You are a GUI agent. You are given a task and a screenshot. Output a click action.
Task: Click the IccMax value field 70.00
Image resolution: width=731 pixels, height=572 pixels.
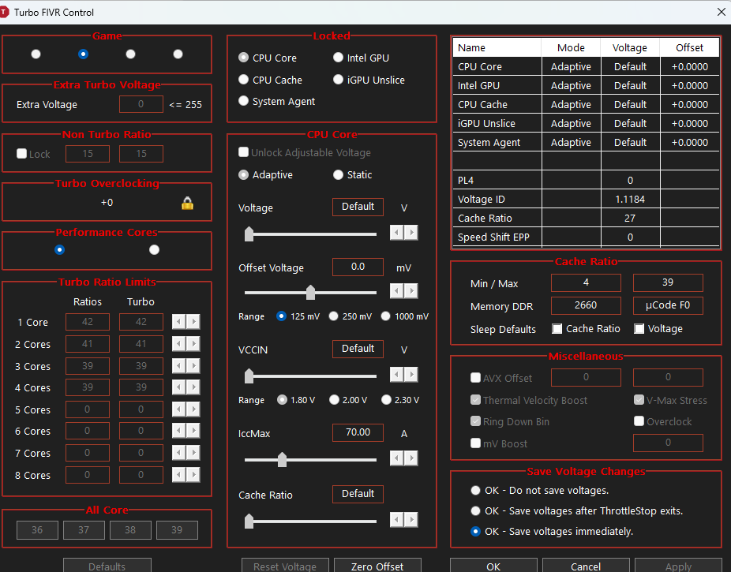358,432
